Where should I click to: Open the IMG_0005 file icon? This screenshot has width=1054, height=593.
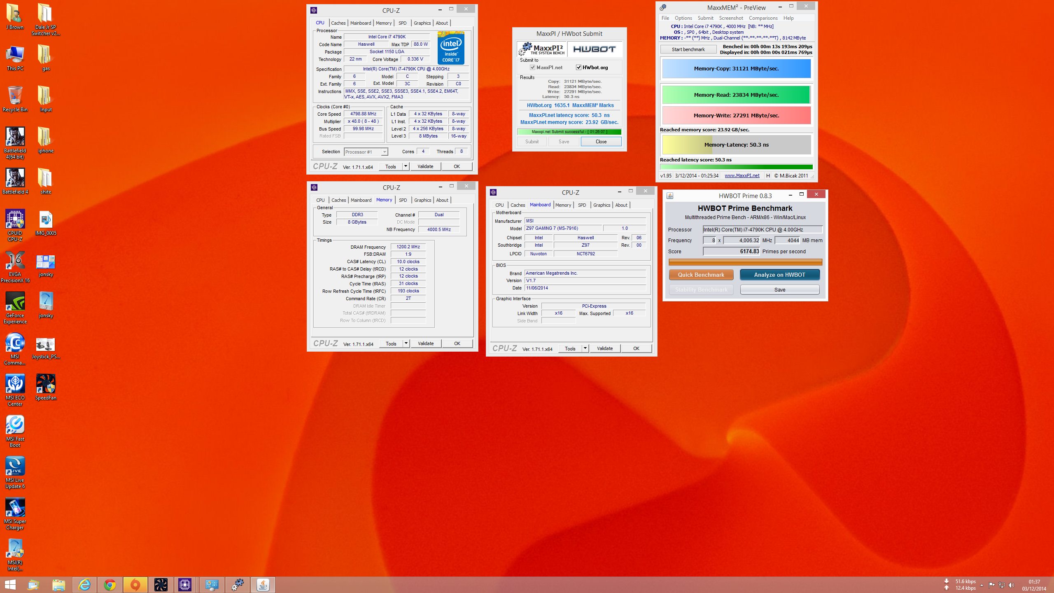click(46, 223)
